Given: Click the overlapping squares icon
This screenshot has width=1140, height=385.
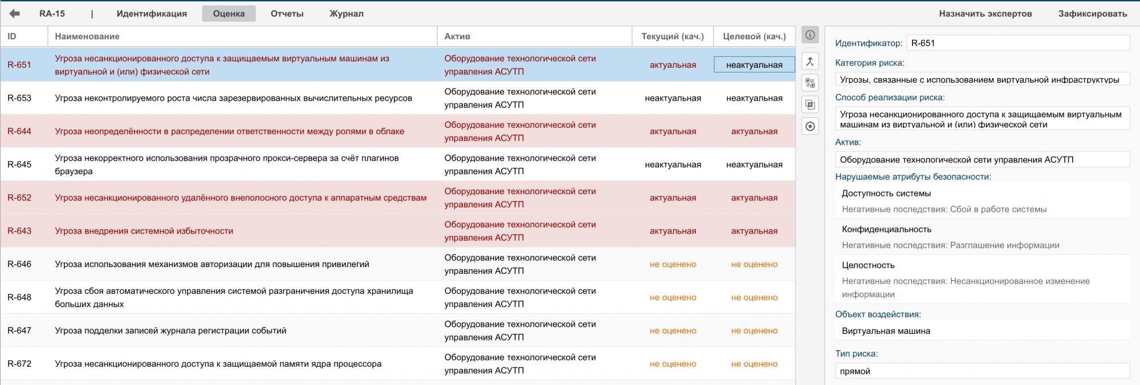Looking at the screenshot, I should [810, 105].
